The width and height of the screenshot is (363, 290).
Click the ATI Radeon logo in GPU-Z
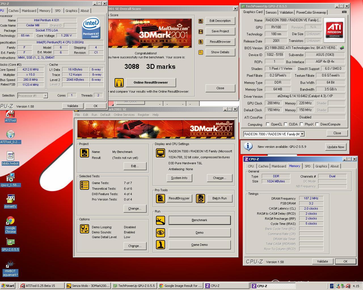[x=334, y=30]
